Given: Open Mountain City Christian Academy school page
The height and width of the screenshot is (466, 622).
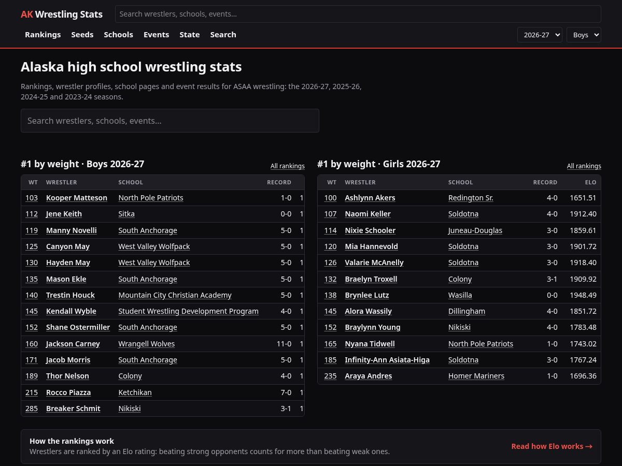Looking at the screenshot, I should [175, 295].
